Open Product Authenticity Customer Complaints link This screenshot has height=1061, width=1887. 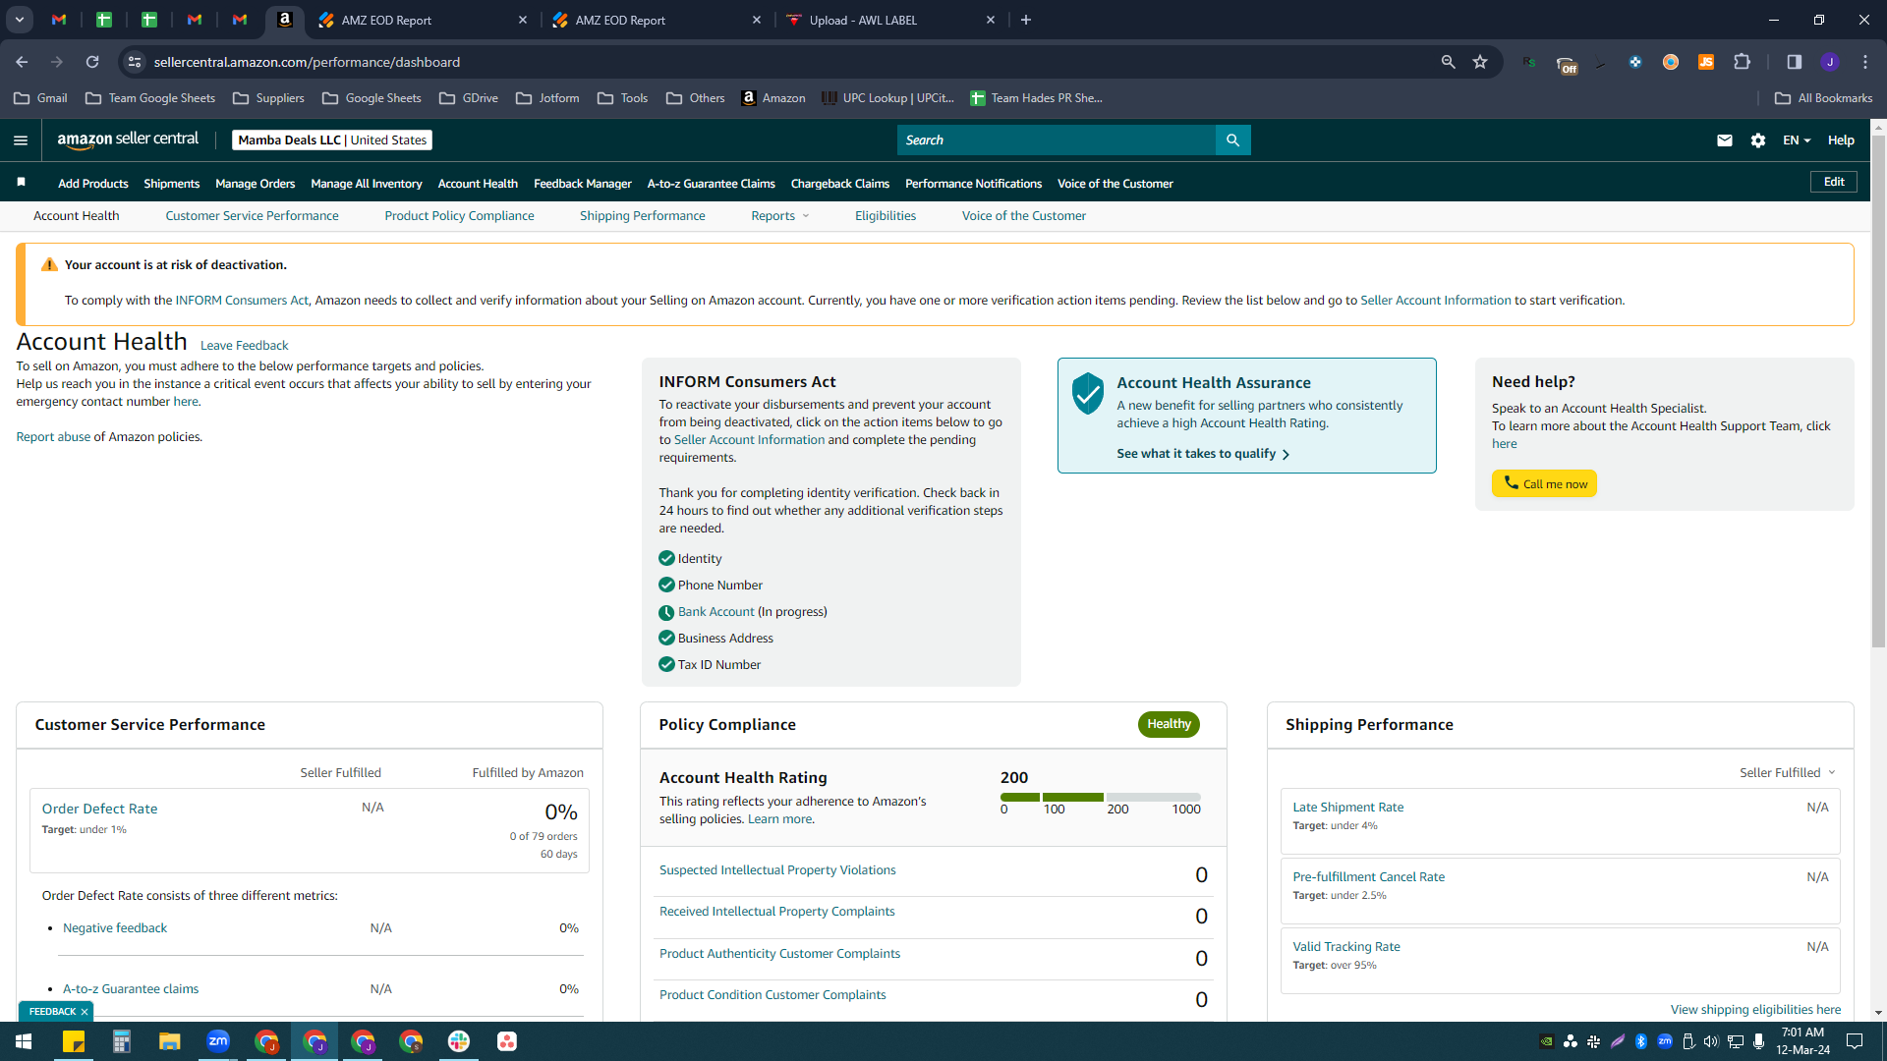pos(779,954)
